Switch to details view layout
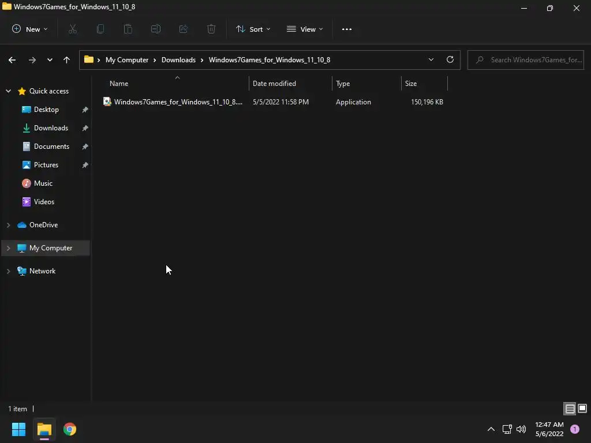 (x=570, y=408)
